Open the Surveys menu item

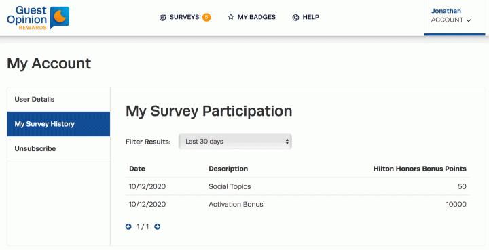click(184, 17)
